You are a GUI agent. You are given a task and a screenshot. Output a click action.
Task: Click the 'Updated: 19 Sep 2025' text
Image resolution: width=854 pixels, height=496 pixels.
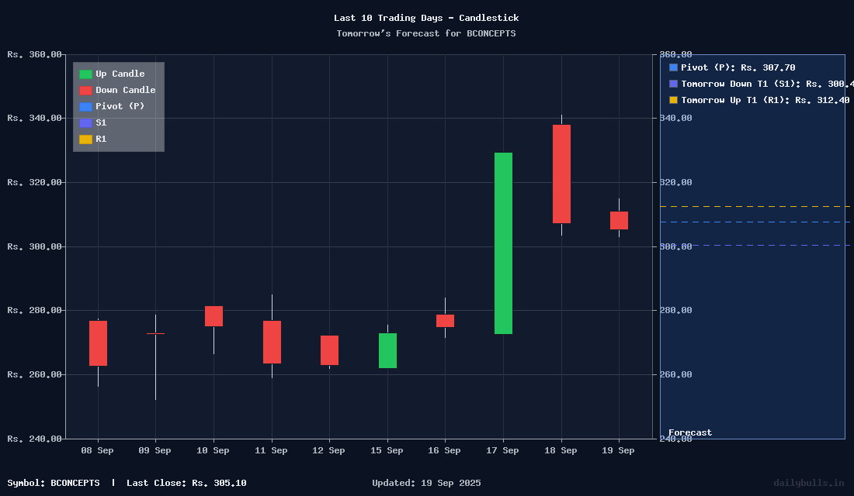coord(426,483)
